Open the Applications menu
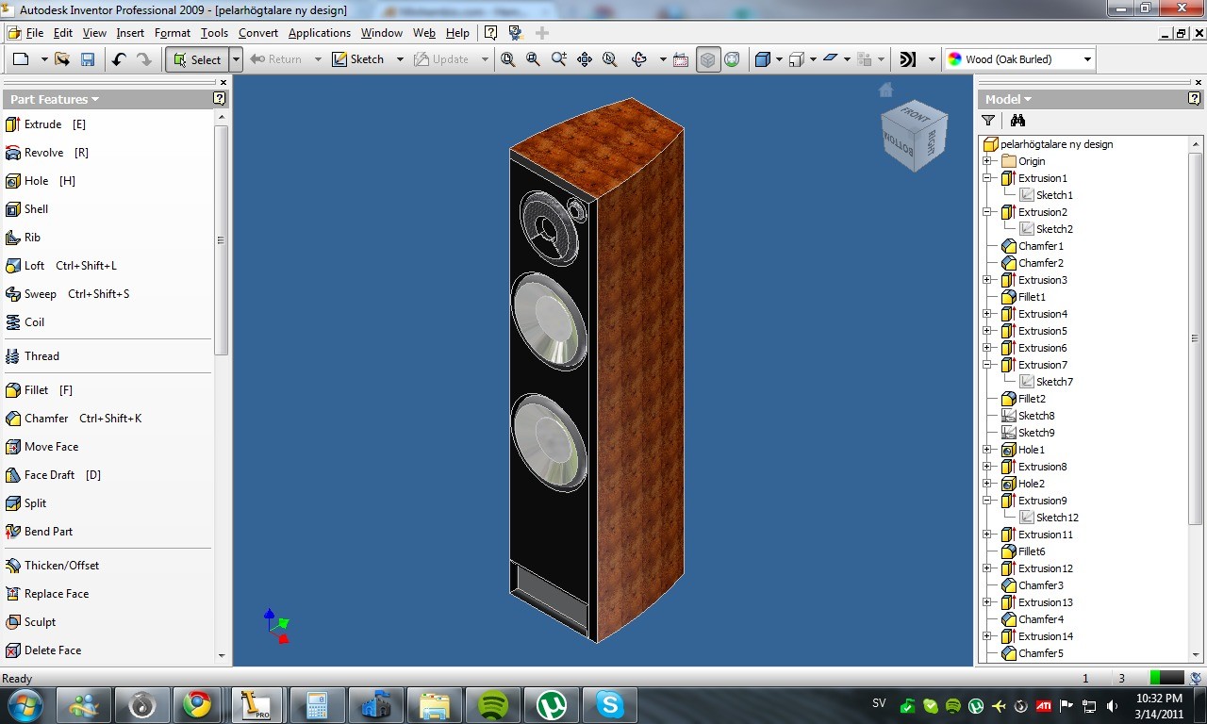 pyautogui.click(x=320, y=33)
